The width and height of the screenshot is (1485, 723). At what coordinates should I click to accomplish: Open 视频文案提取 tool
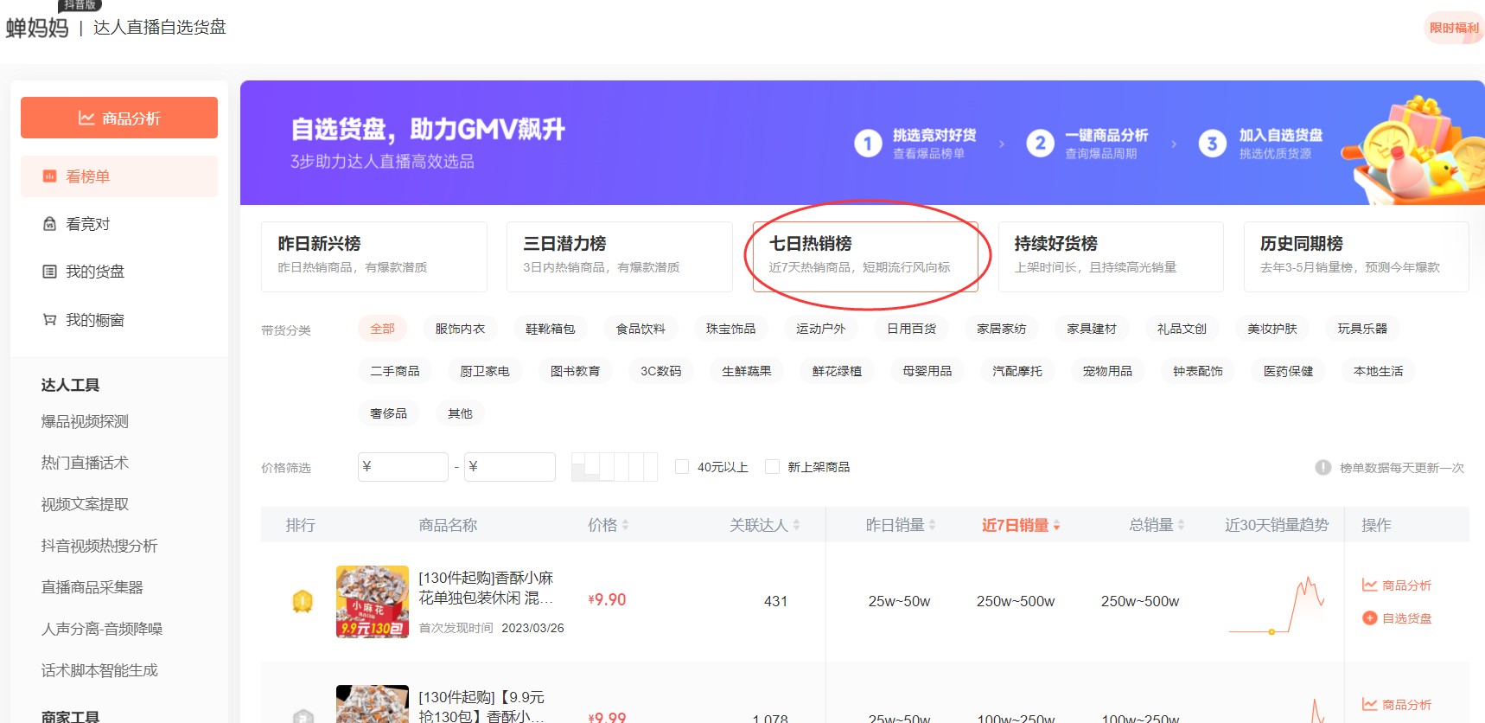85,504
